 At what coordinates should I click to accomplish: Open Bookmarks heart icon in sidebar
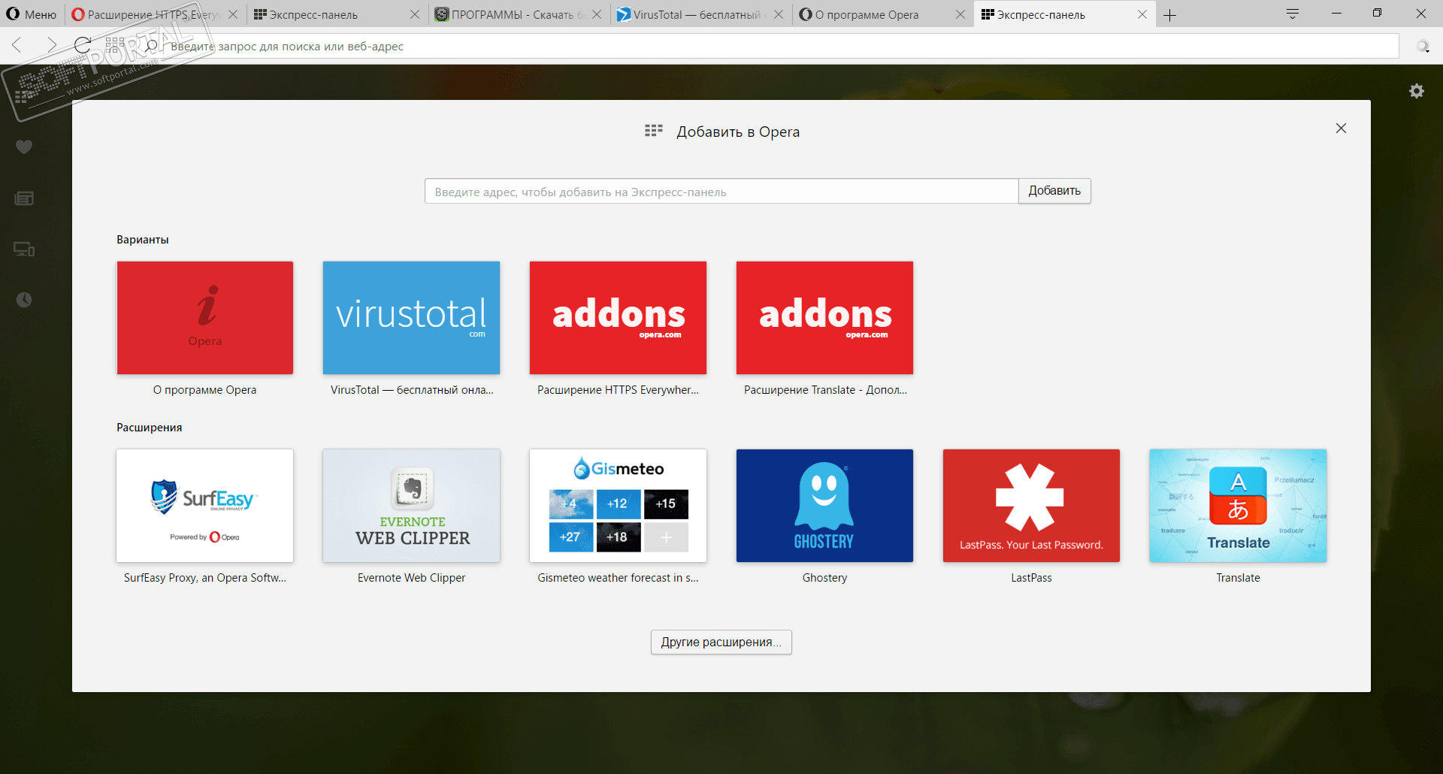point(24,147)
